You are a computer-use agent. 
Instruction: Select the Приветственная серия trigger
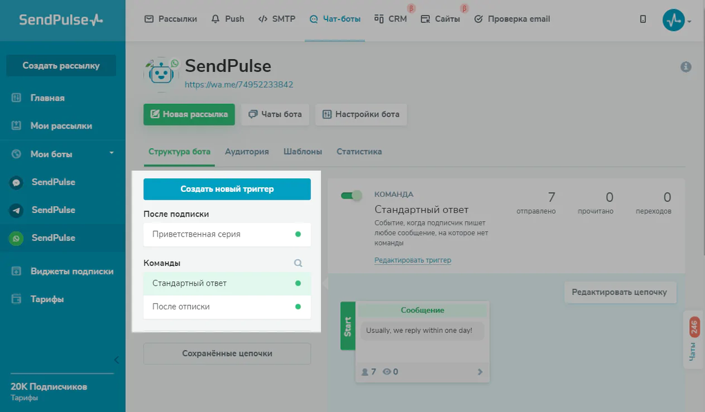(x=227, y=234)
